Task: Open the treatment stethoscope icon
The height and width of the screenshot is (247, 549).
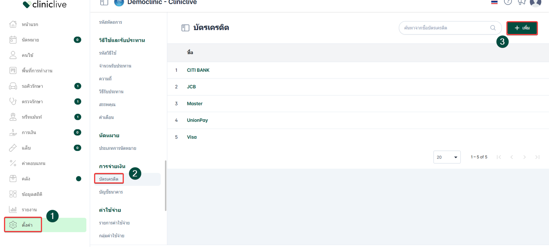Action: [x=13, y=102]
